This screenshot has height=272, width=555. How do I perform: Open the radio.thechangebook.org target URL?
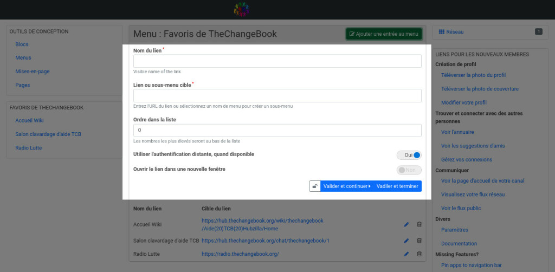[x=240, y=254]
